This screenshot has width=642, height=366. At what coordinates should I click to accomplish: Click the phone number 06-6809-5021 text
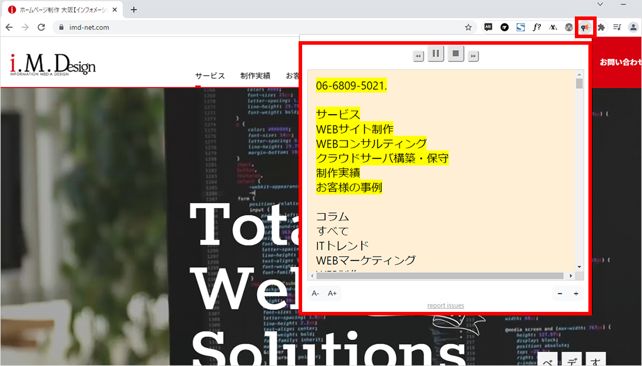click(351, 85)
